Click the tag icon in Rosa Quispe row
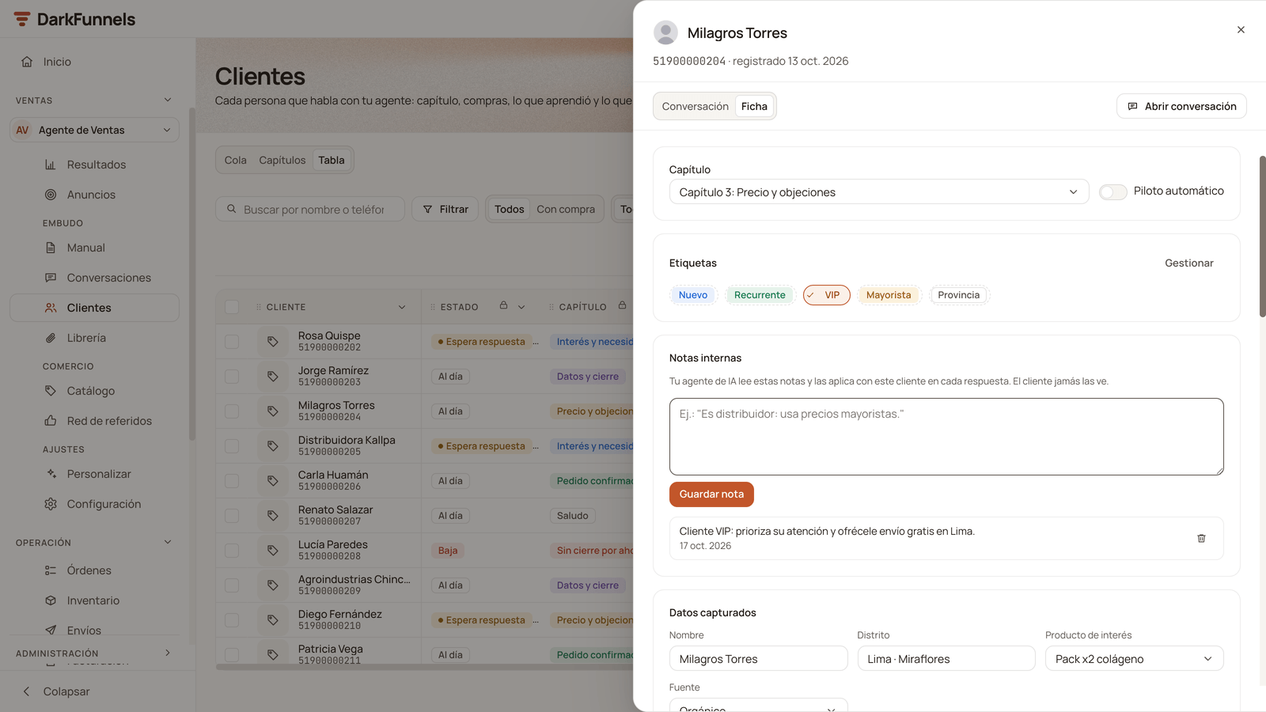 [273, 342]
